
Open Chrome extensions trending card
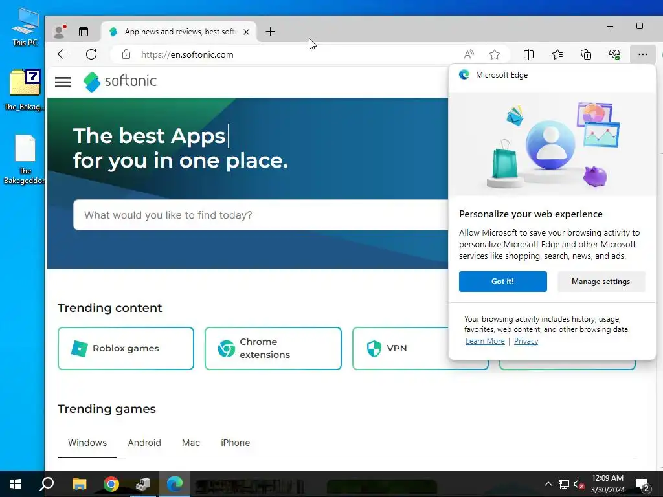273,348
